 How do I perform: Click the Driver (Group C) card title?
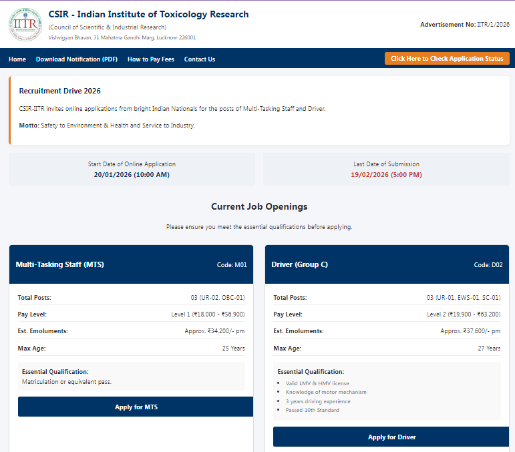click(x=299, y=264)
